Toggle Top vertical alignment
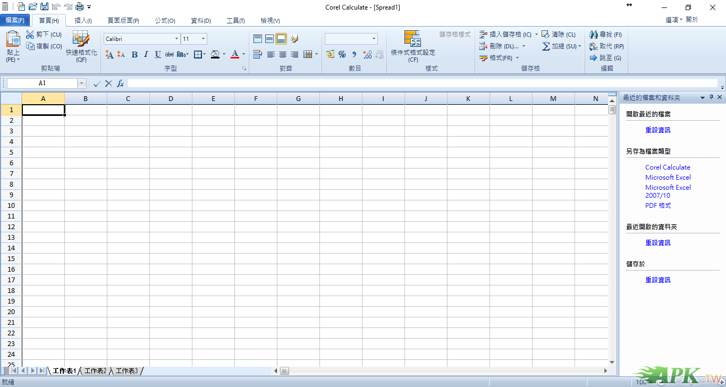726x387 pixels. pyautogui.click(x=258, y=39)
